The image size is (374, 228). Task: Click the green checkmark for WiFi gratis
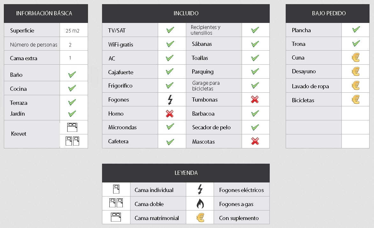tap(170, 44)
